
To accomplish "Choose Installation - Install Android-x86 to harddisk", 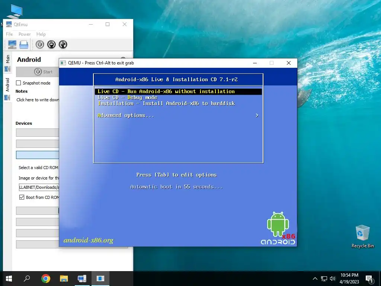I will [166, 104].
